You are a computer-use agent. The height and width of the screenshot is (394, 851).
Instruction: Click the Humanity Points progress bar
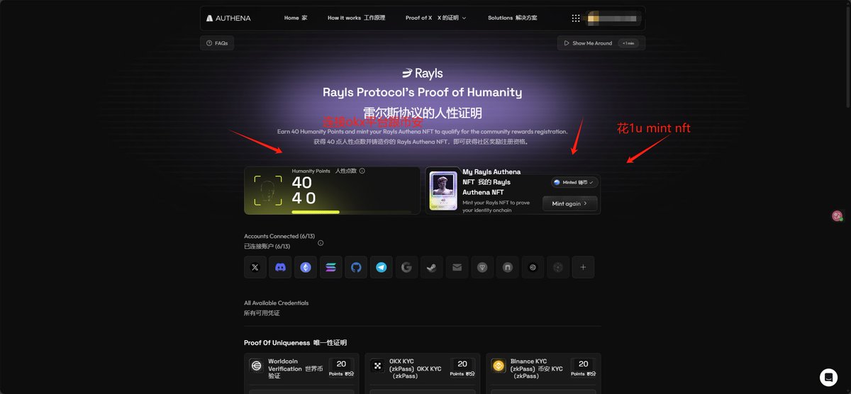pos(351,211)
